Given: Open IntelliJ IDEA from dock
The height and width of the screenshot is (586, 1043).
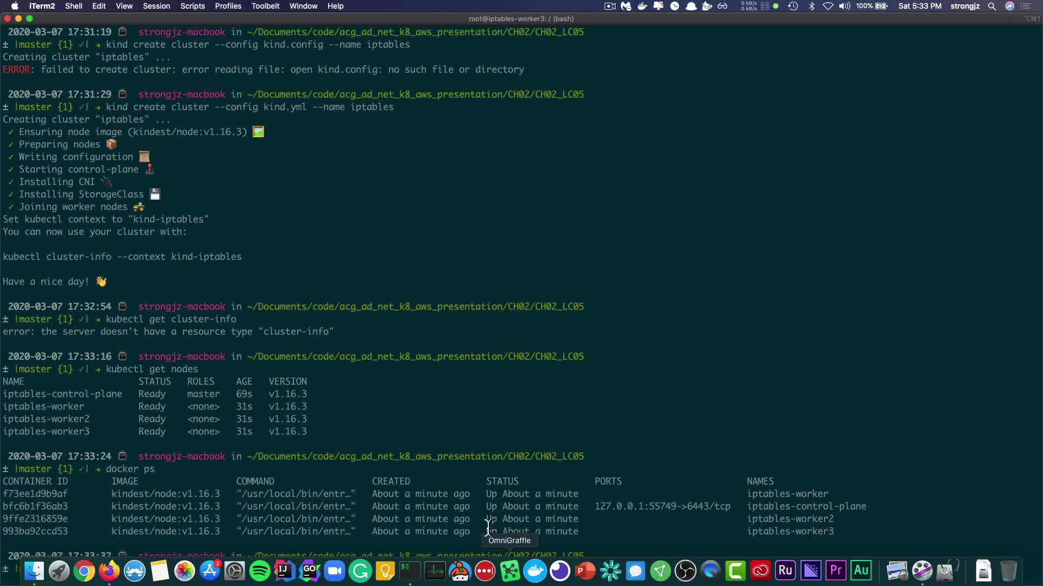Looking at the screenshot, I should tap(285, 571).
